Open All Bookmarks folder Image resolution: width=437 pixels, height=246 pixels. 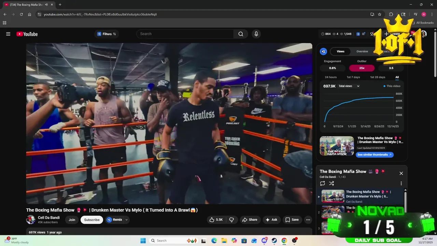[x=423, y=23]
